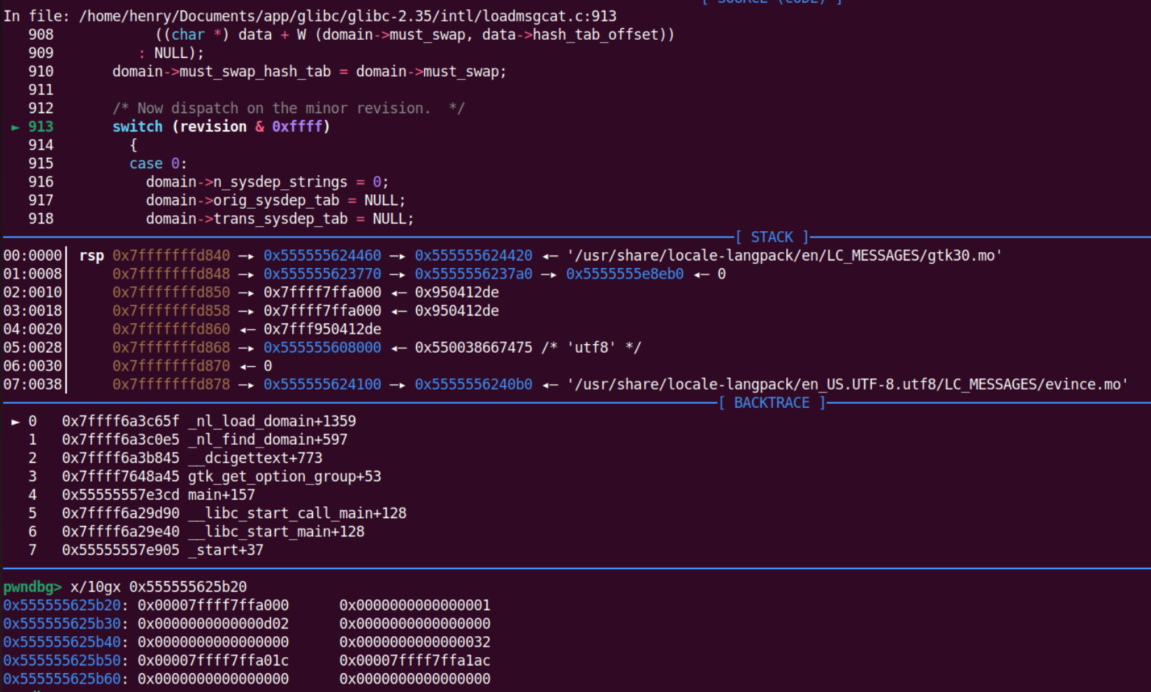Click the rsp register label in stack
The height and width of the screenshot is (692, 1151).
[92, 256]
